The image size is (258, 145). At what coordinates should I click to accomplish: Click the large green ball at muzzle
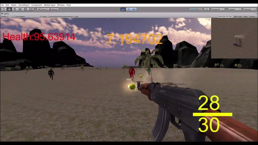[132, 87]
